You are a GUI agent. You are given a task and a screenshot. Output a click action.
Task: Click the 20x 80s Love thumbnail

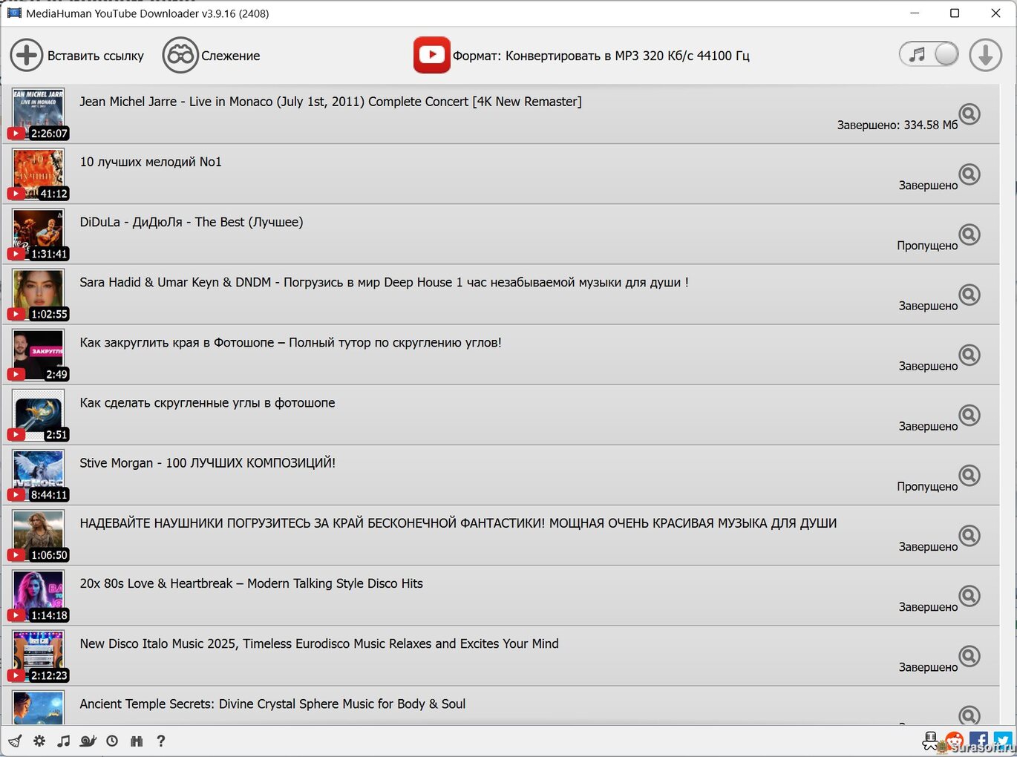pos(39,596)
